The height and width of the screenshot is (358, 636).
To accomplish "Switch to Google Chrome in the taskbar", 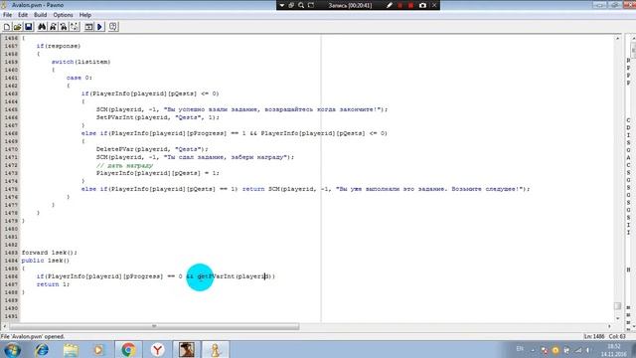I will point(128,350).
